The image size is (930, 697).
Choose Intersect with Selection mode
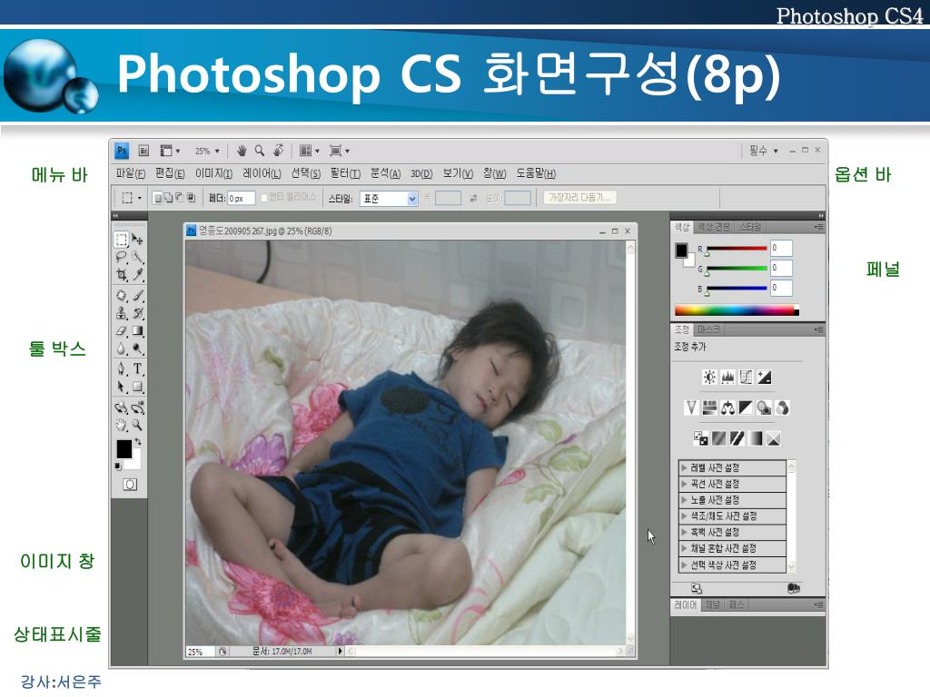pos(191,197)
